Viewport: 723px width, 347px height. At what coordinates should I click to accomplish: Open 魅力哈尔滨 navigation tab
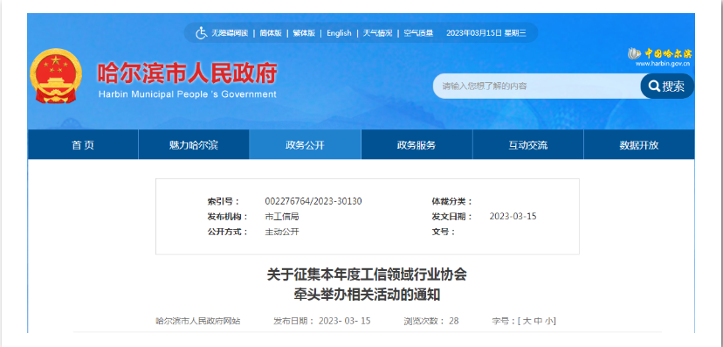click(x=194, y=145)
